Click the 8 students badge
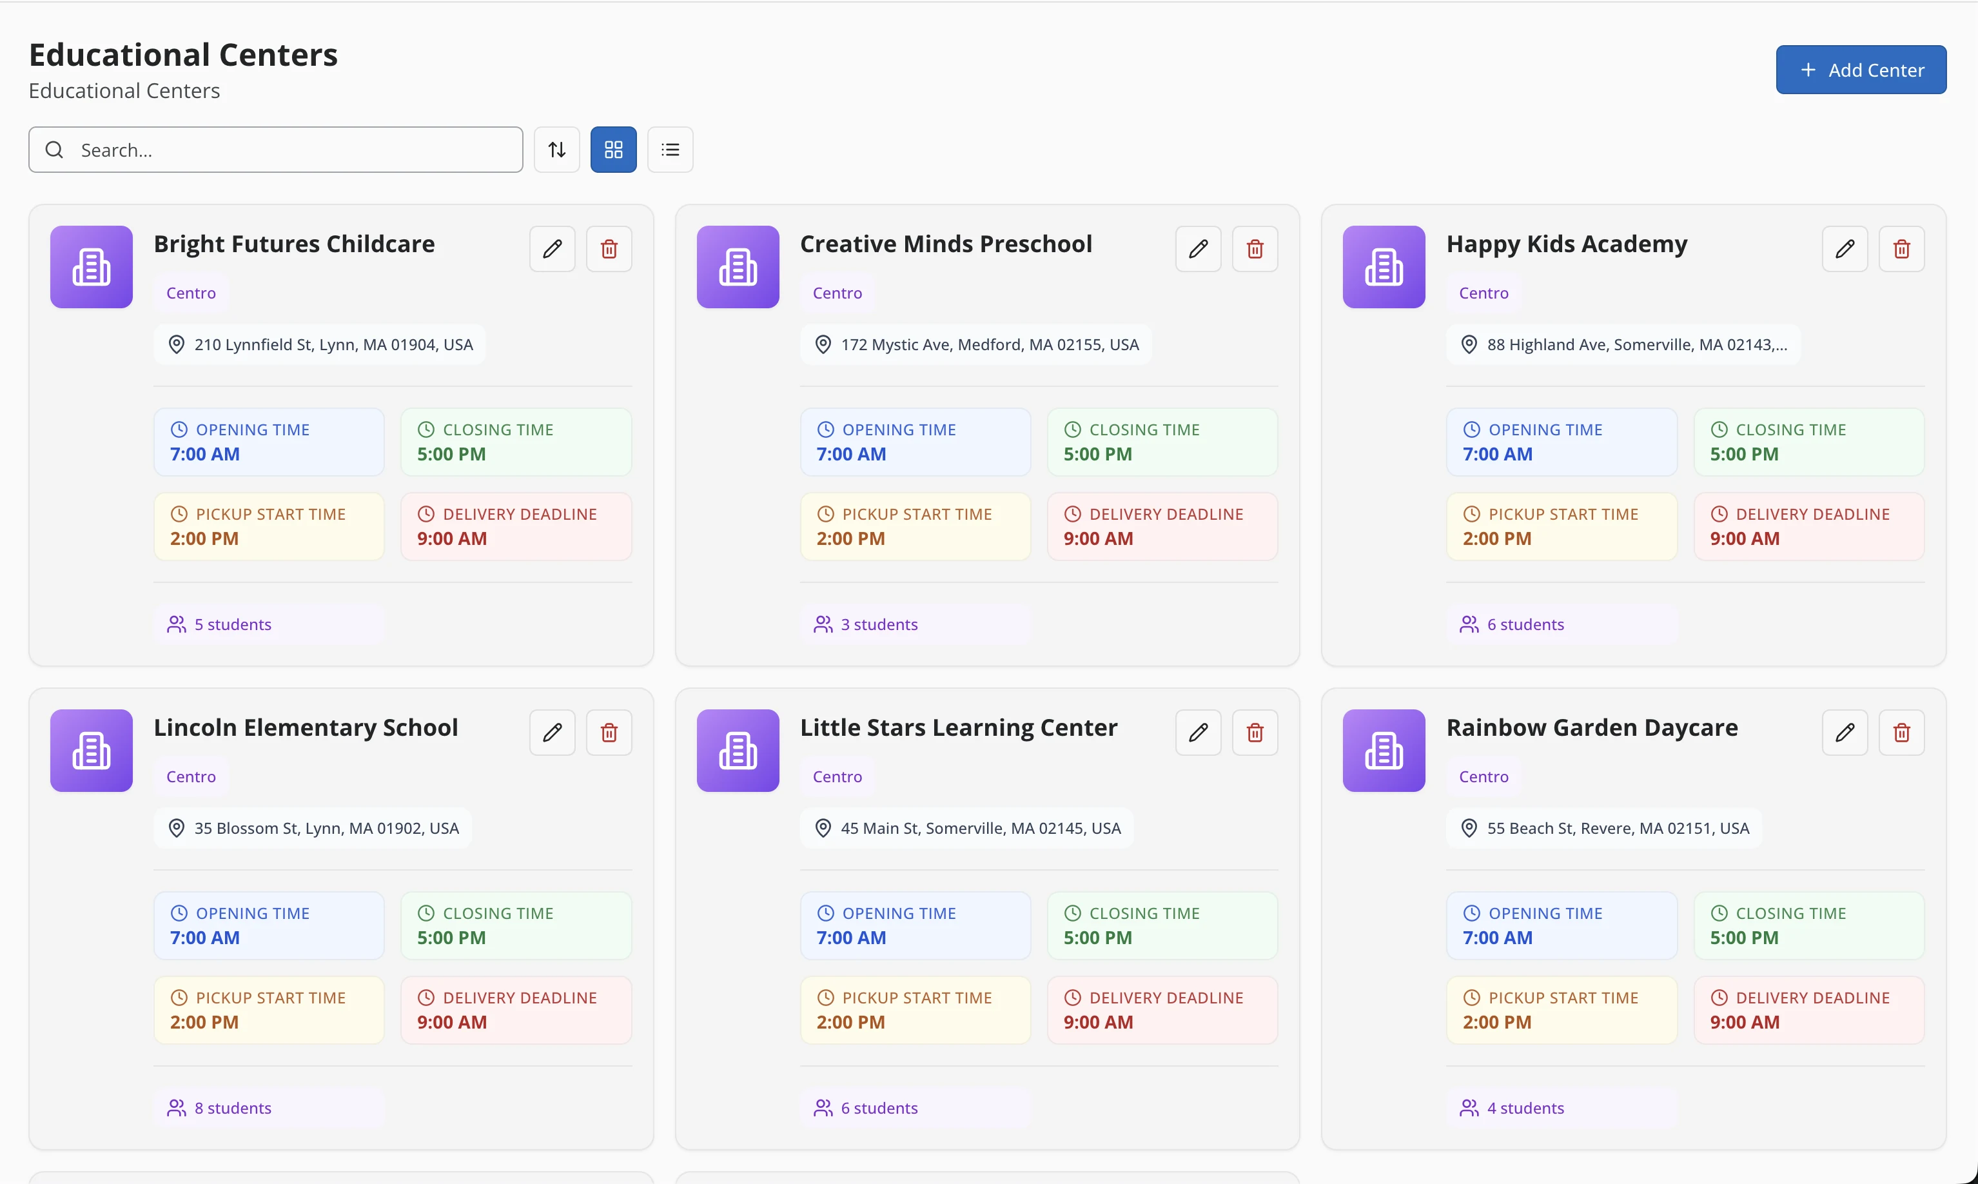 click(269, 1107)
